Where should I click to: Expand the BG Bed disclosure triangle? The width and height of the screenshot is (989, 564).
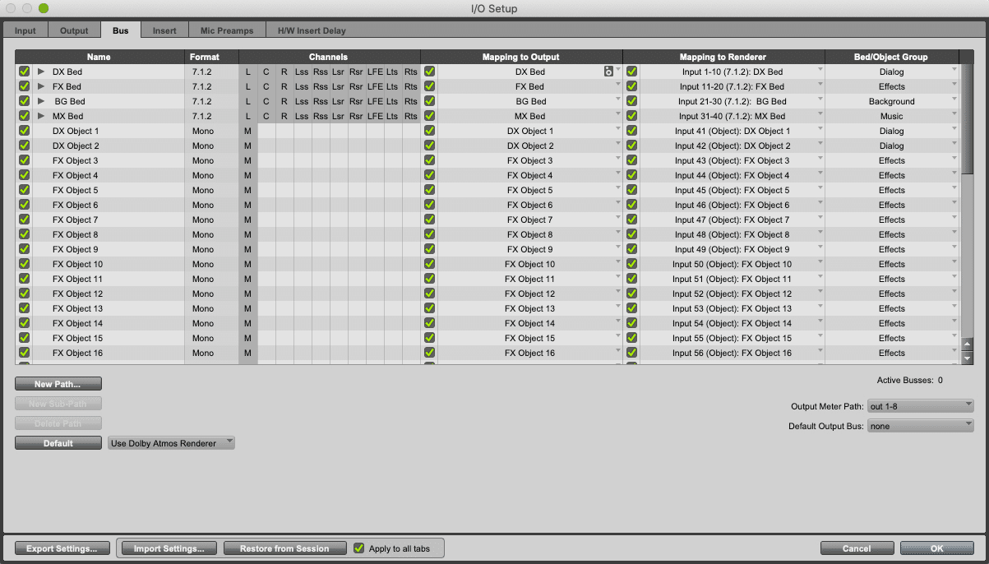[41, 102]
